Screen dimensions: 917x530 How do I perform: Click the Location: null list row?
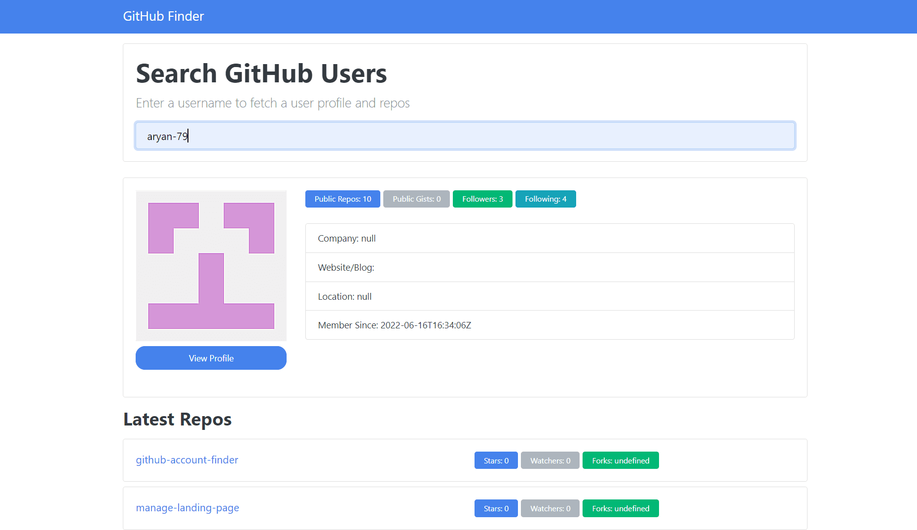[550, 297]
